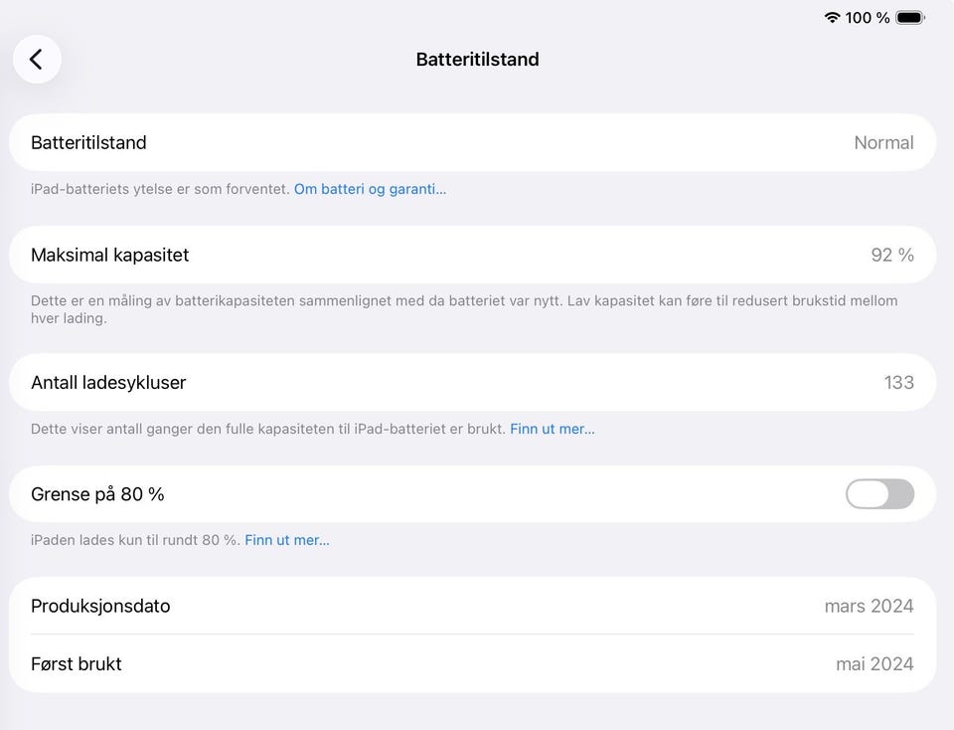
Task: Tap the Batteritilstand page title
Action: pyautogui.click(x=477, y=60)
